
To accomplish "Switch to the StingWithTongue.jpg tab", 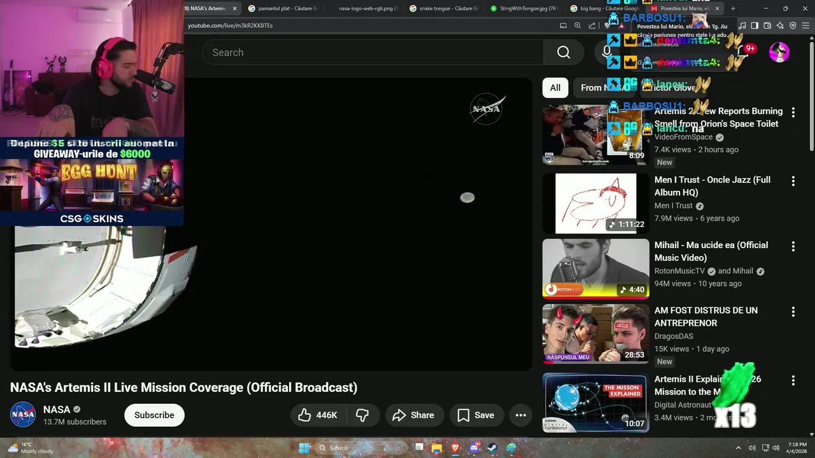I will [525, 8].
